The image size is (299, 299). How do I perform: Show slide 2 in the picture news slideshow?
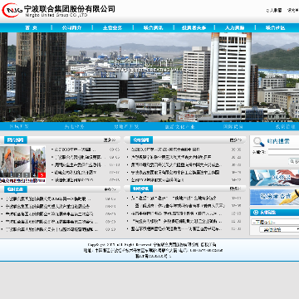[x=19, y=175]
